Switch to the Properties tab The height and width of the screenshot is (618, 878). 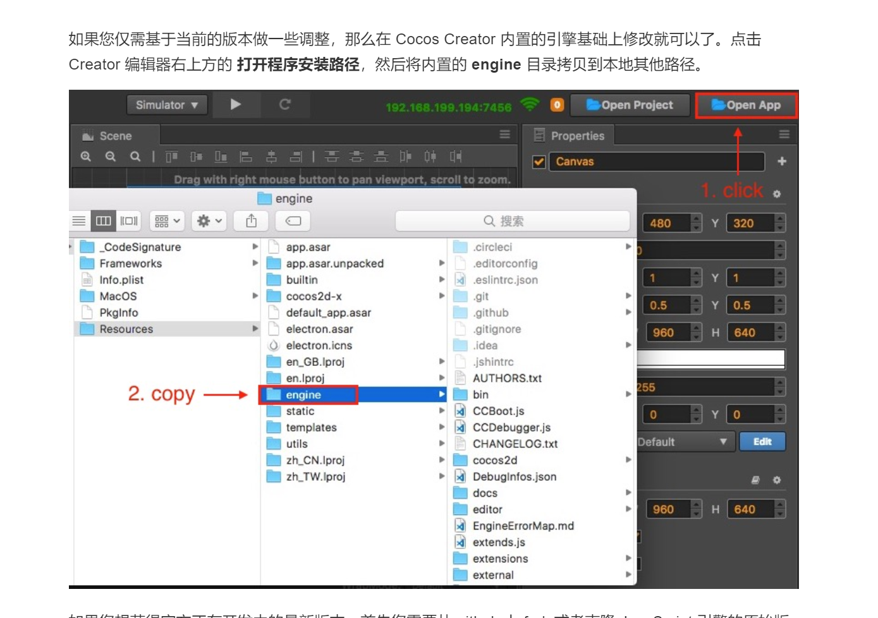pos(570,136)
